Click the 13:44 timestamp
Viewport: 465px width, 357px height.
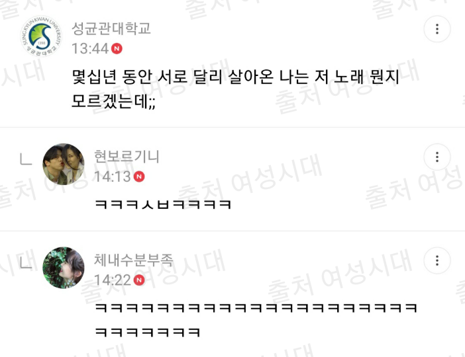[x=90, y=48]
